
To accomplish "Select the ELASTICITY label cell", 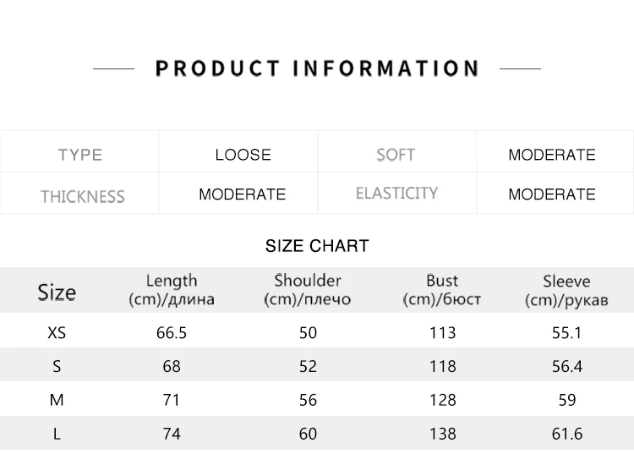I will click(396, 194).
